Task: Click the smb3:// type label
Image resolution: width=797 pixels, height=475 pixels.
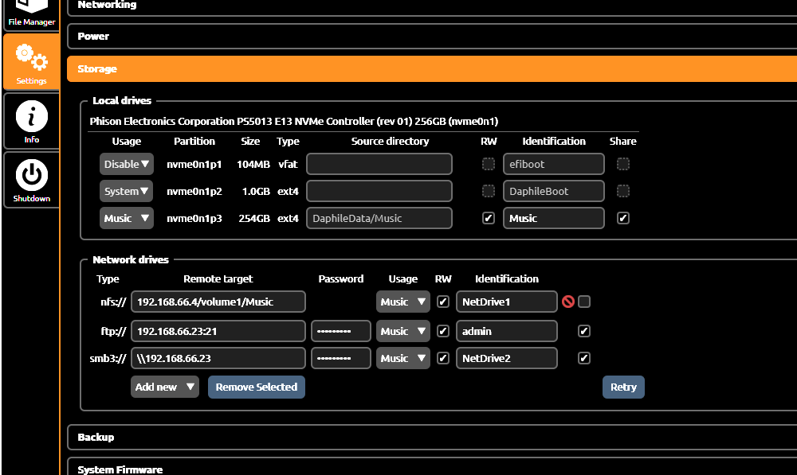Action: 108,358
